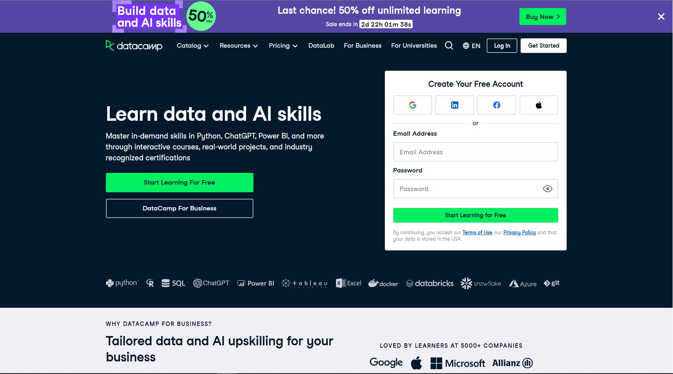Toggle password visibility eye icon
673x374 pixels.
pos(547,189)
